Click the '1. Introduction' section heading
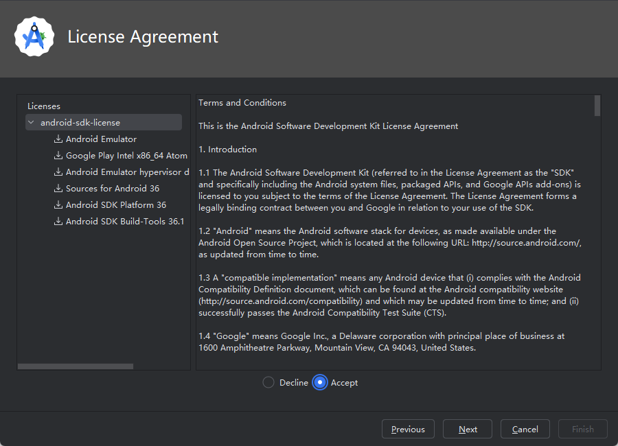The width and height of the screenshot is (618, 446). [227, 150]
